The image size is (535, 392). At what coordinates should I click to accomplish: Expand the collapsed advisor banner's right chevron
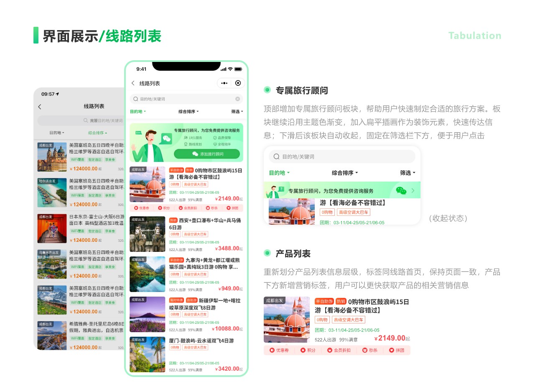413,191
